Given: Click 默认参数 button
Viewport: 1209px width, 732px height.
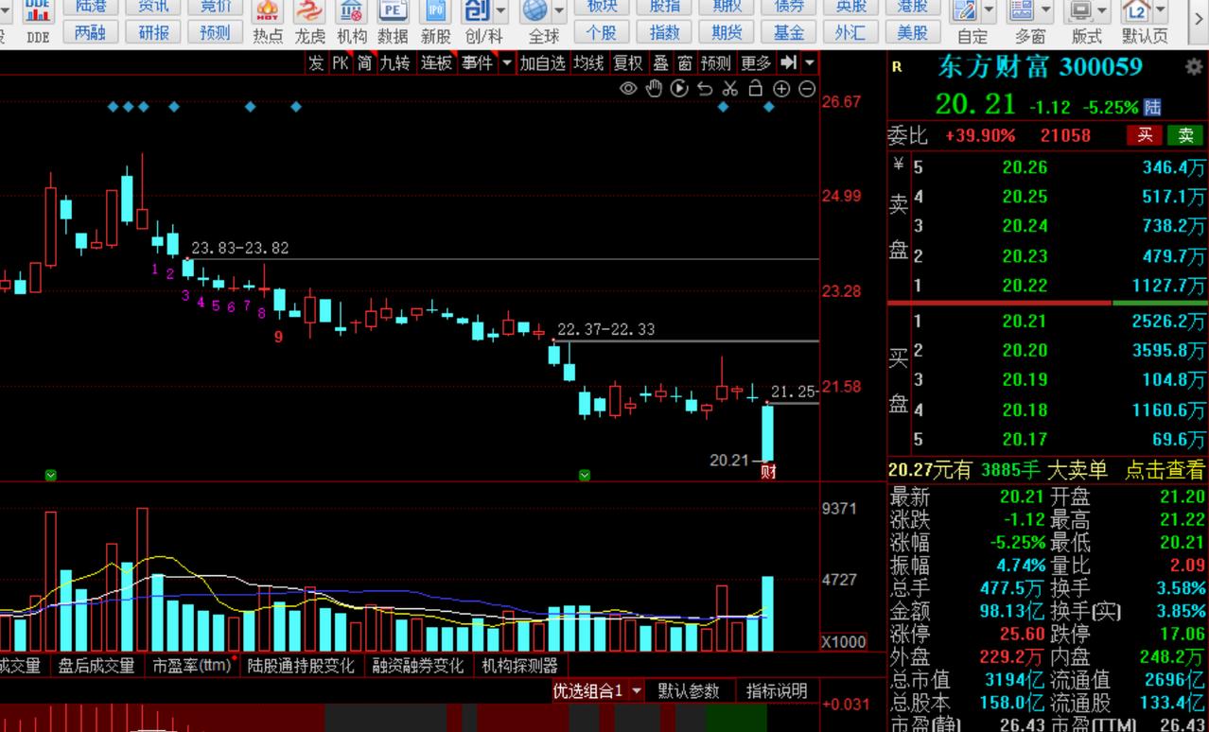Looking at the screenshot, I should (689, 691).
